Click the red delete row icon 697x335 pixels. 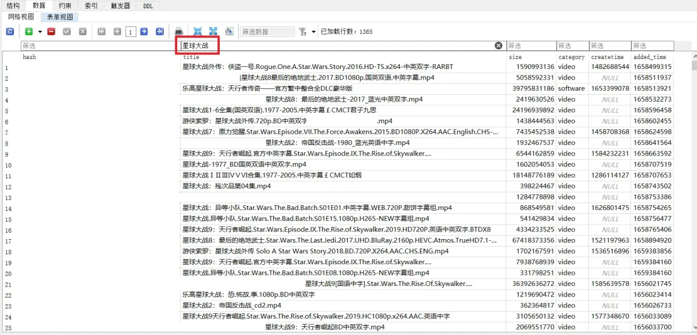pos(51,32)
